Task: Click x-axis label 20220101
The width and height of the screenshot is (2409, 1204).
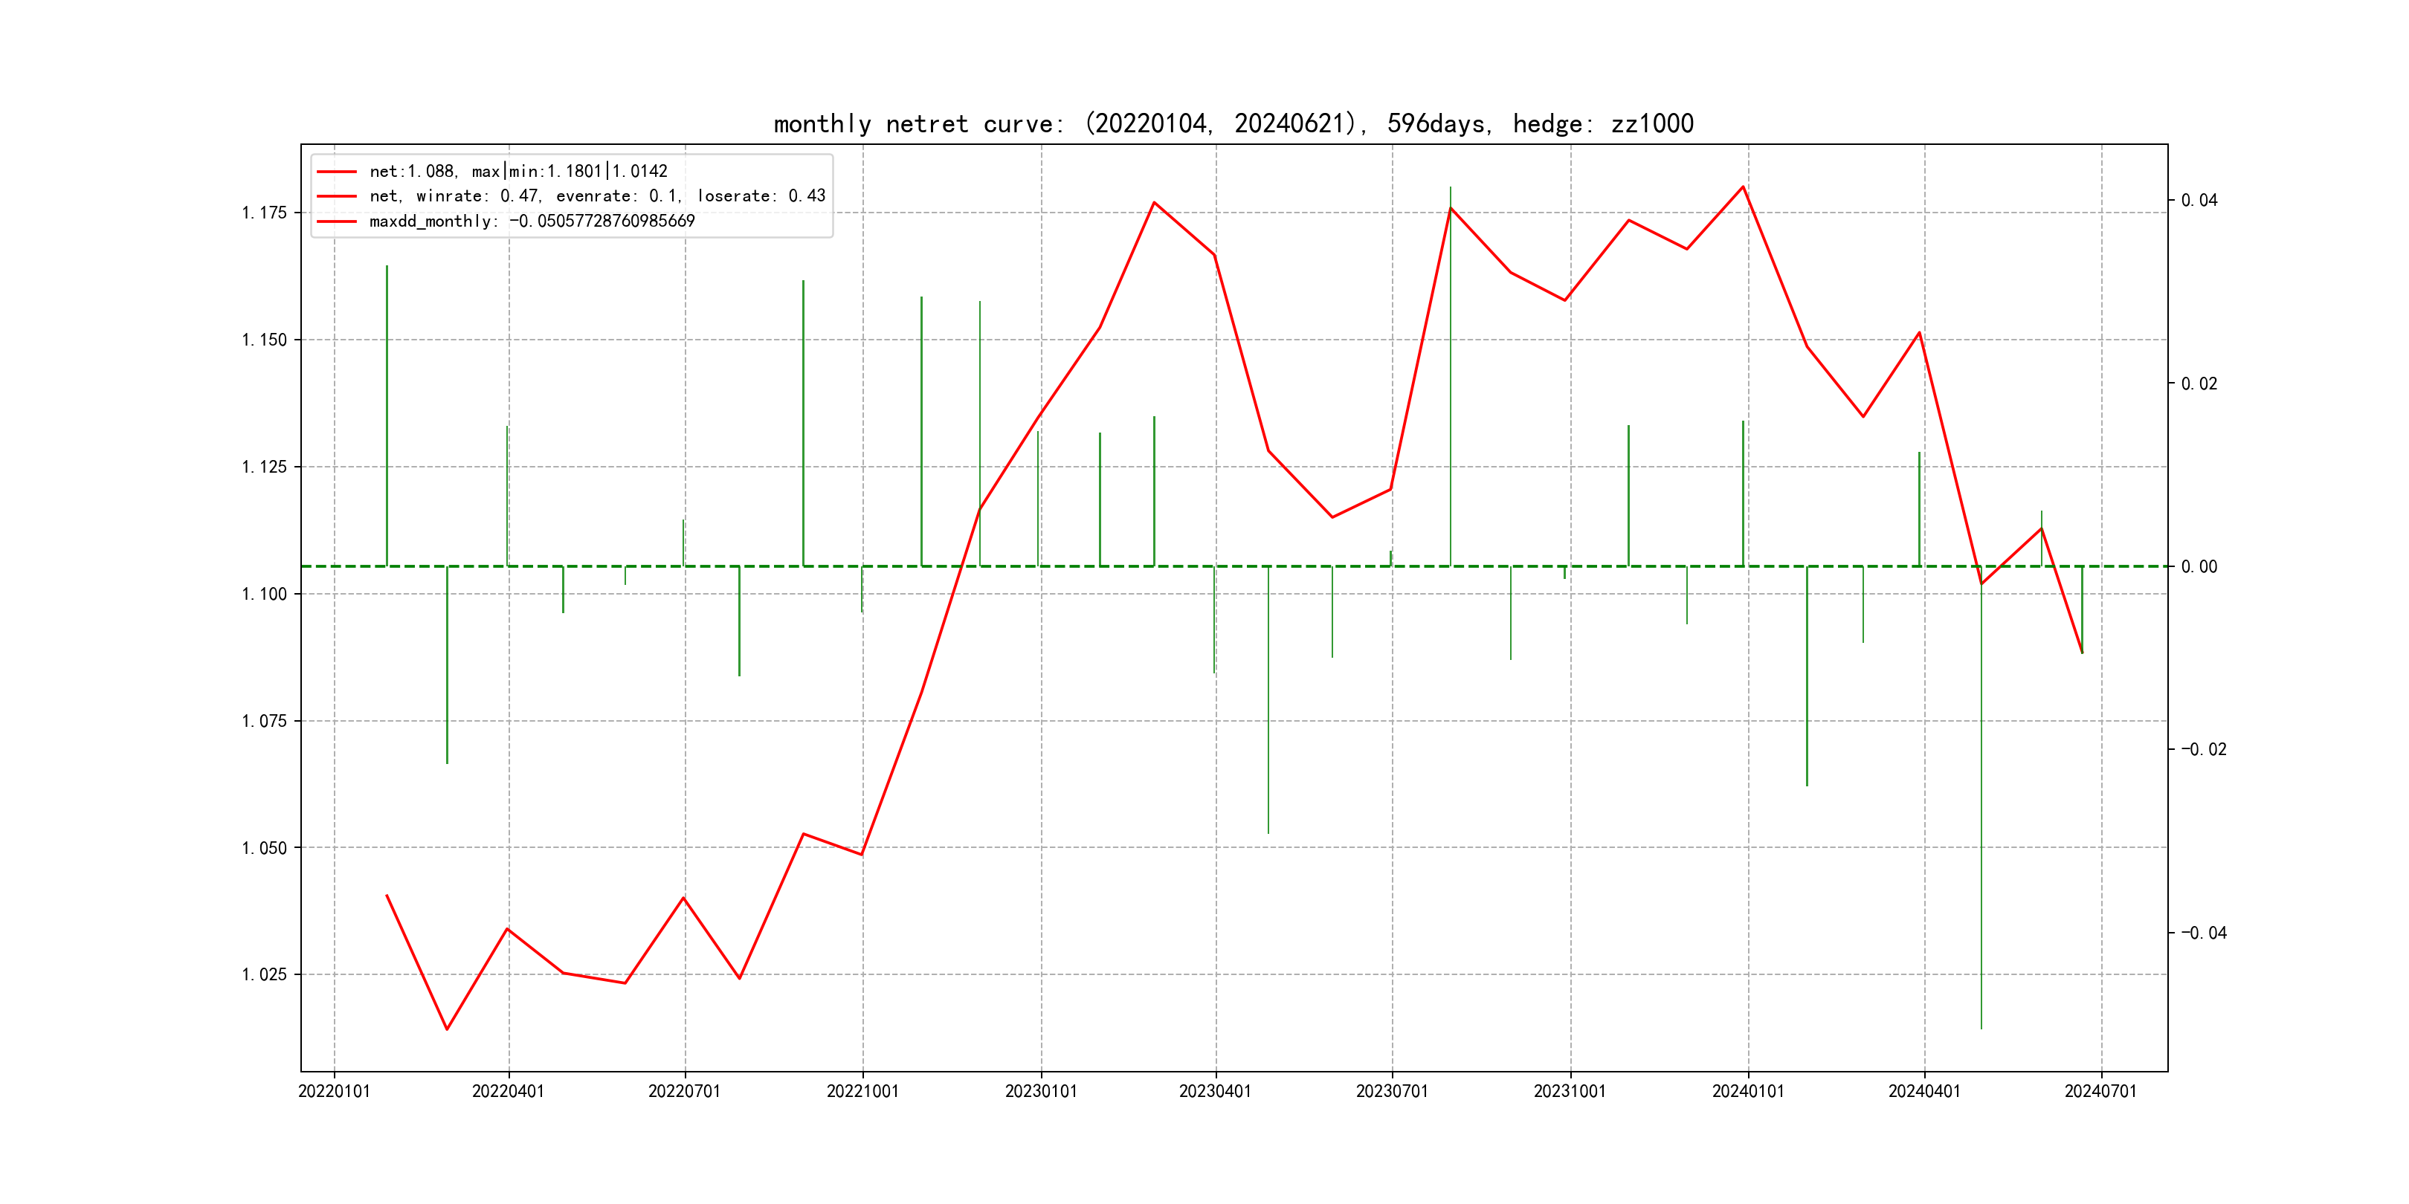Action: pyautogui.click(x=334, y=1092)
